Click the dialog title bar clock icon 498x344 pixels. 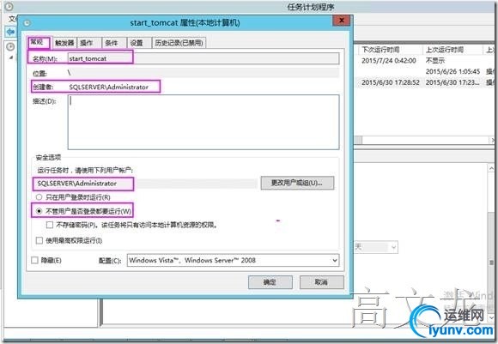tap(27, 23)
